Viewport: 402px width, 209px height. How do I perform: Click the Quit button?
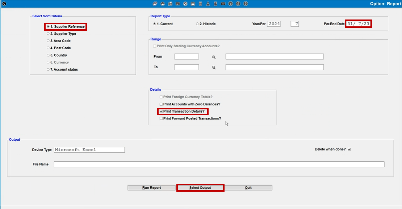[x=248, y=188]
